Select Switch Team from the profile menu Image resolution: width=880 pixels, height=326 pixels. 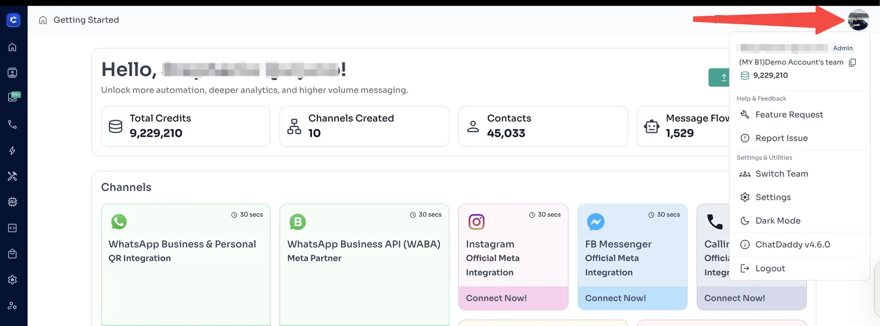click(x=782, y=174)
